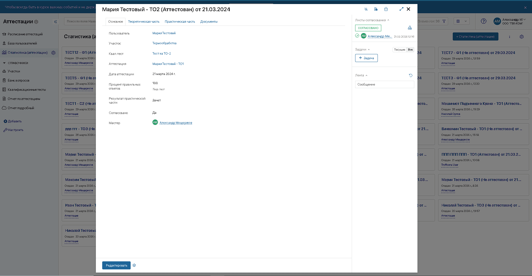The image size is (532, 276).
Task: Collapse the Лента section
Action: click(x=366, y=75)
